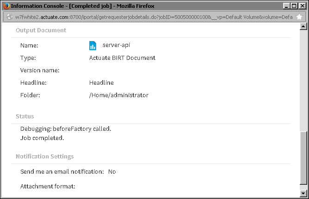Click the server-api BIRT document icon
Image resolution: width=309 pixels, height=199 pixels.
[93, 46]
